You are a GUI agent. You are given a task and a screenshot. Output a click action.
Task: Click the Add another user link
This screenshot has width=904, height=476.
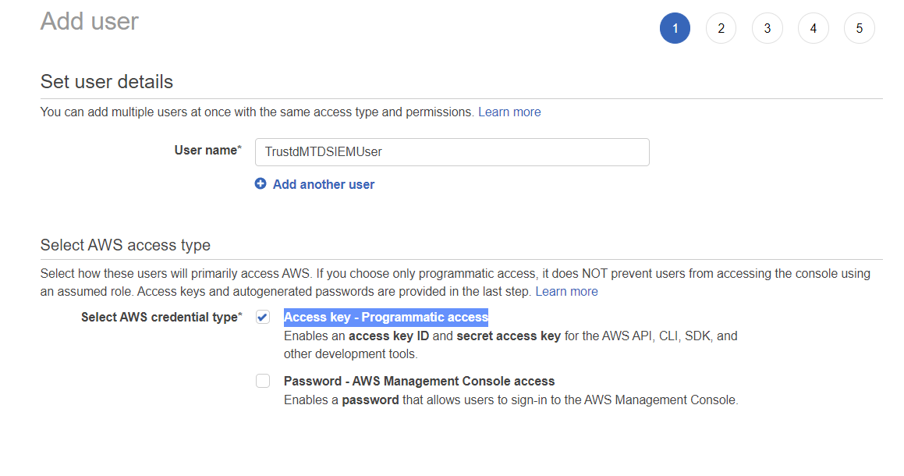tap(324, 185)
